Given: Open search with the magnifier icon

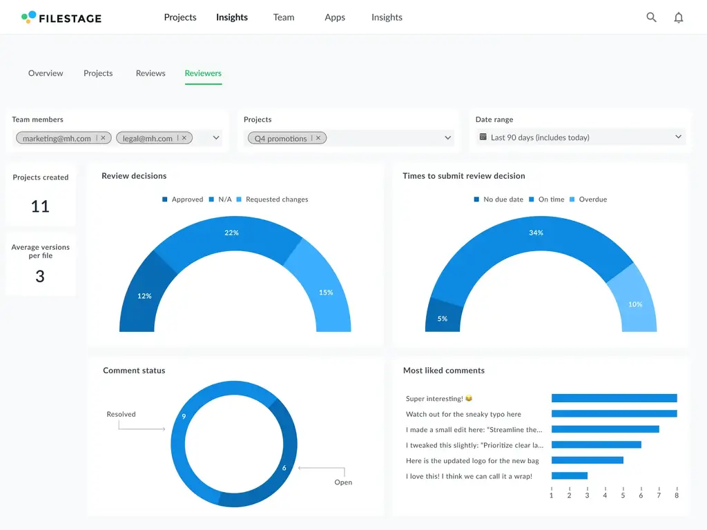Looking at the screenshot, I should pyautogui.click(x=651, y=17).
